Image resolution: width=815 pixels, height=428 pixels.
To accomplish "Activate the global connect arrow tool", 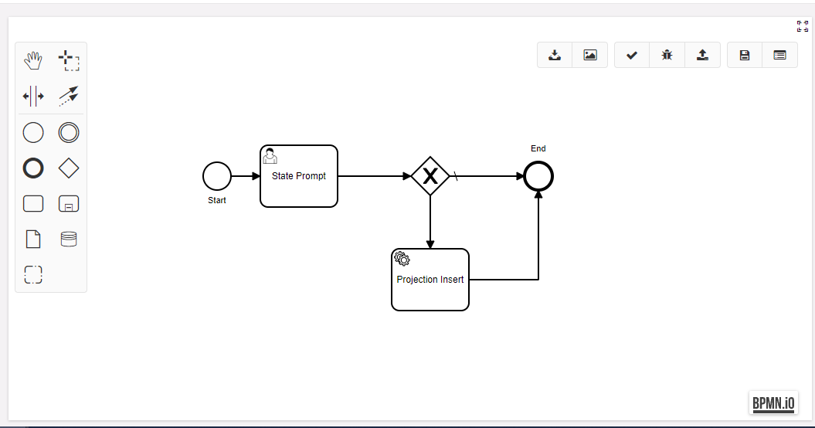I will [69, 97].
